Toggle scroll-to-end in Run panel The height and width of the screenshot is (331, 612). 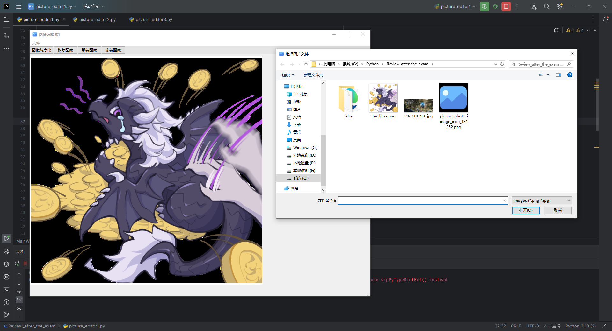(x=19, y=300)
